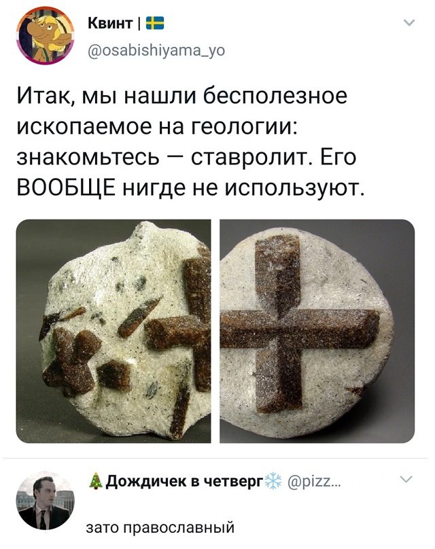The height and width of the screenshot is (549, 435).
Task: Click the word ВООБЩЕ in the tweet
Action: (67, 188)
